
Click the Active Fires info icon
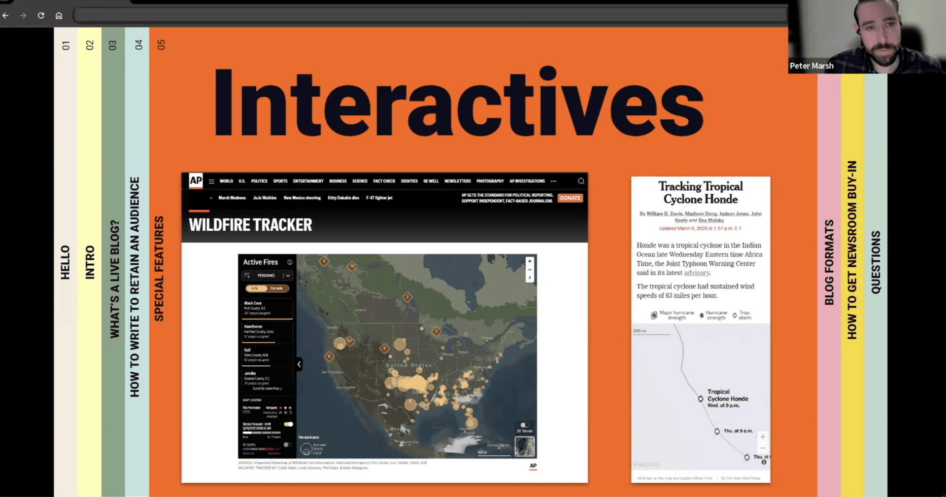tap(290, 262)
